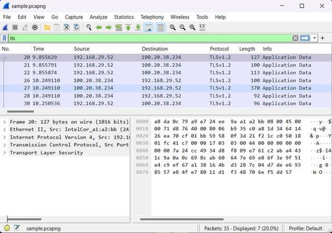The height and width of the screenshot is (233, 332).
Task: Click the Find packet magnifier icon
Action: tap(89, 27)
